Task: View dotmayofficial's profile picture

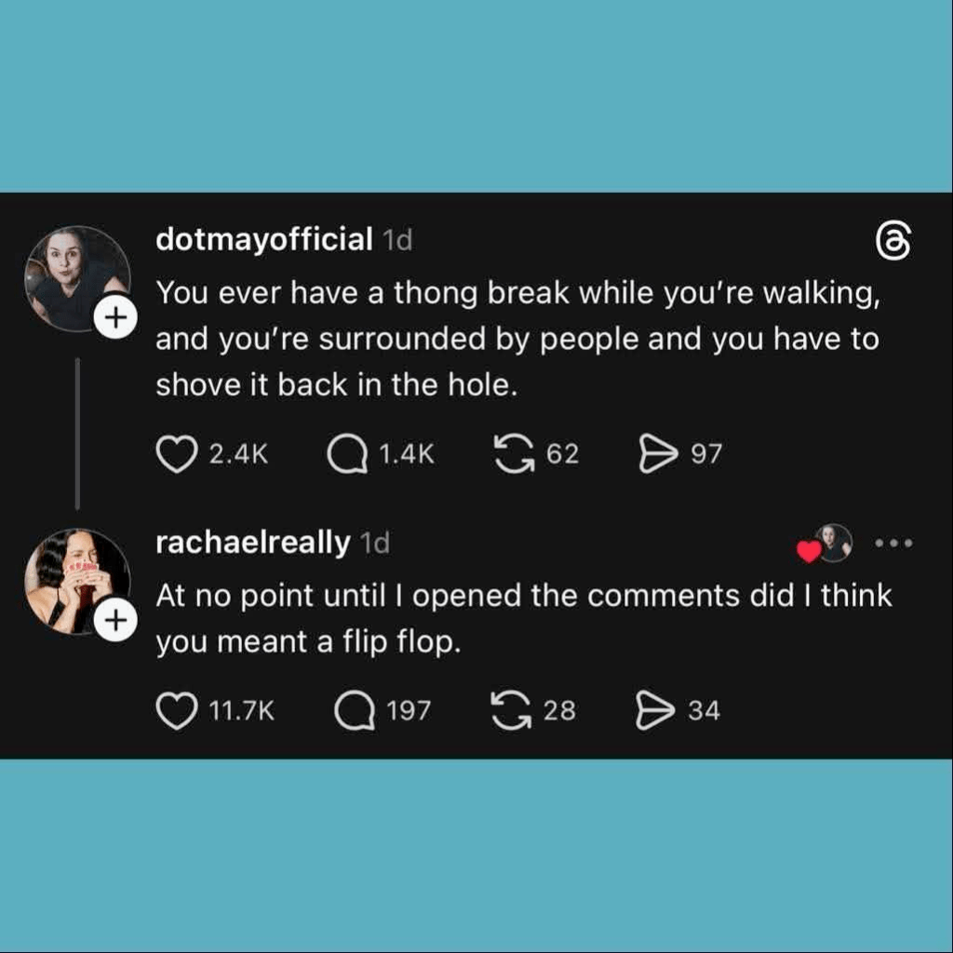Action: click(x=74, y=276)
